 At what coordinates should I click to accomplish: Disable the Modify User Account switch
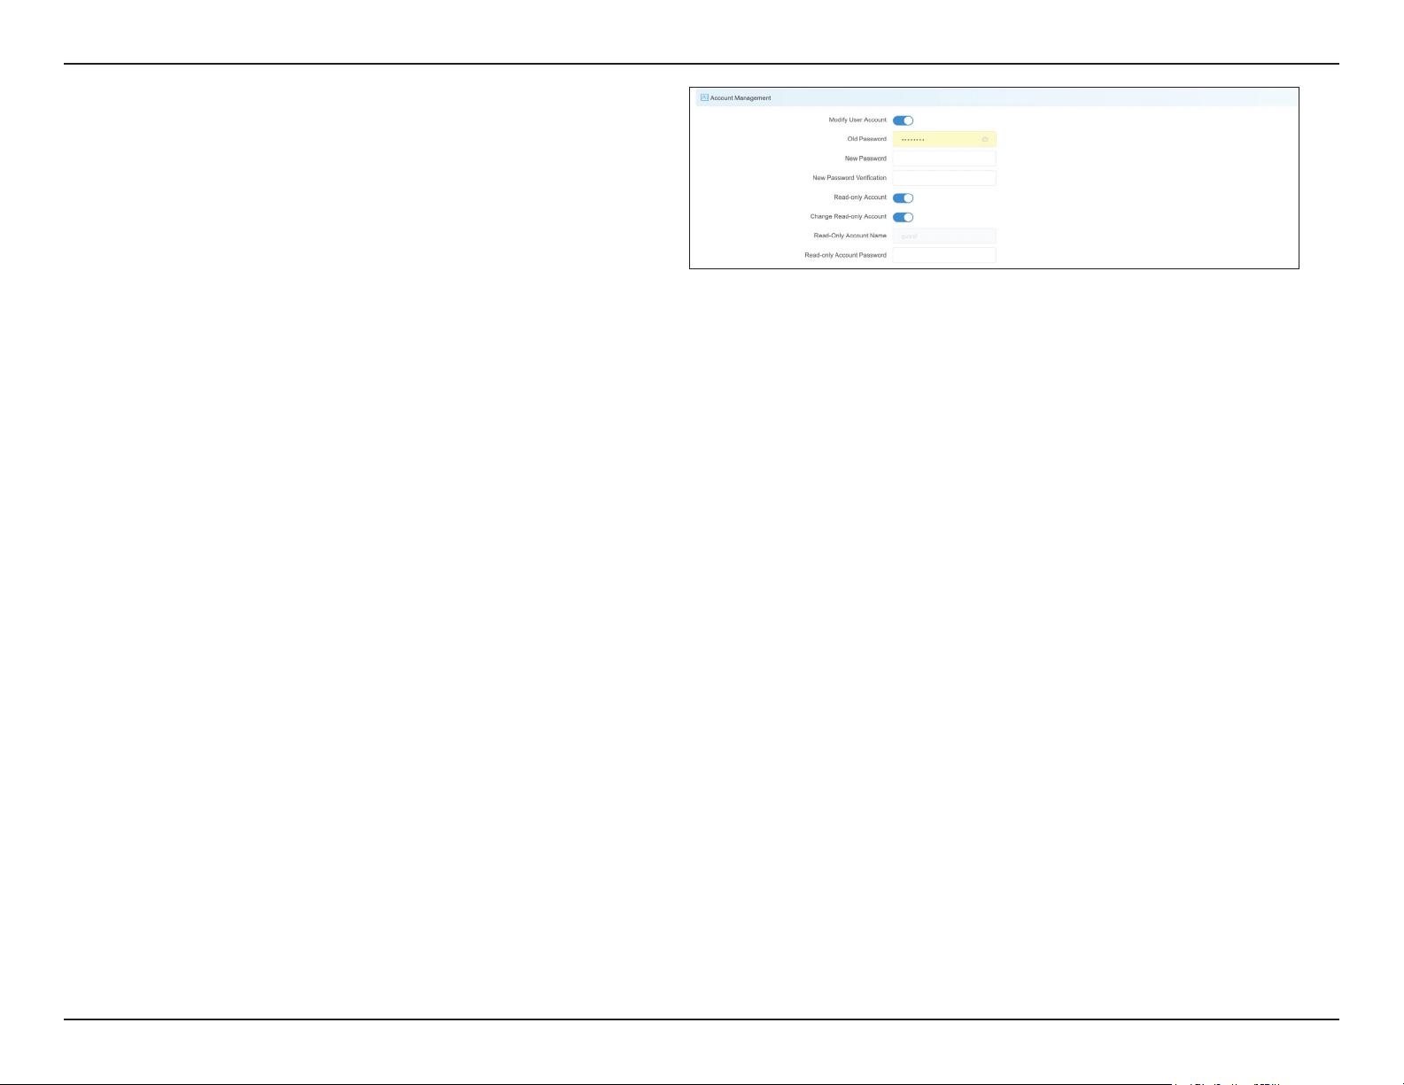point(903,120)
